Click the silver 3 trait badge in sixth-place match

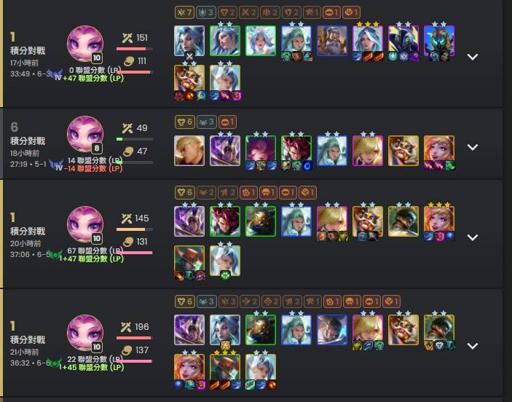(206, 122)
